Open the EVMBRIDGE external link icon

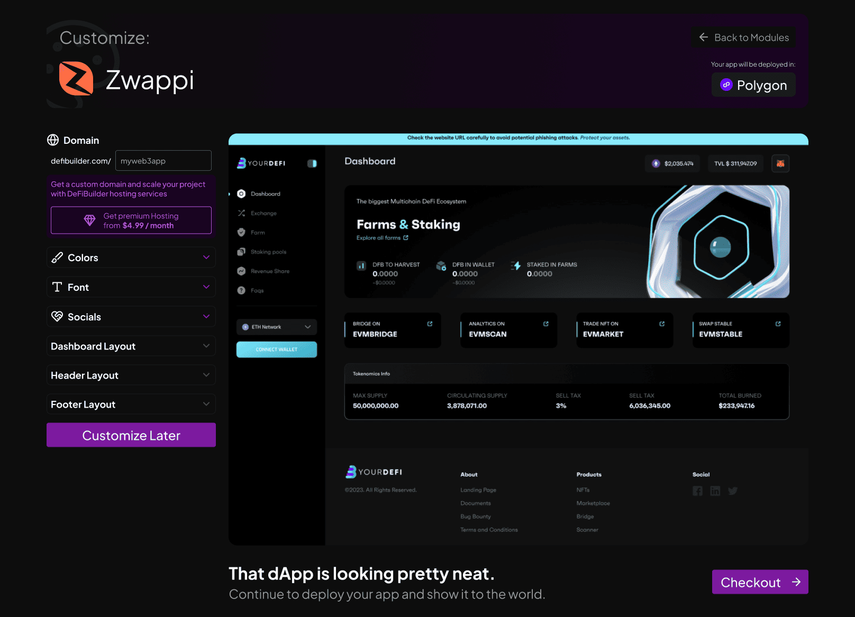[x=430, y=324]
